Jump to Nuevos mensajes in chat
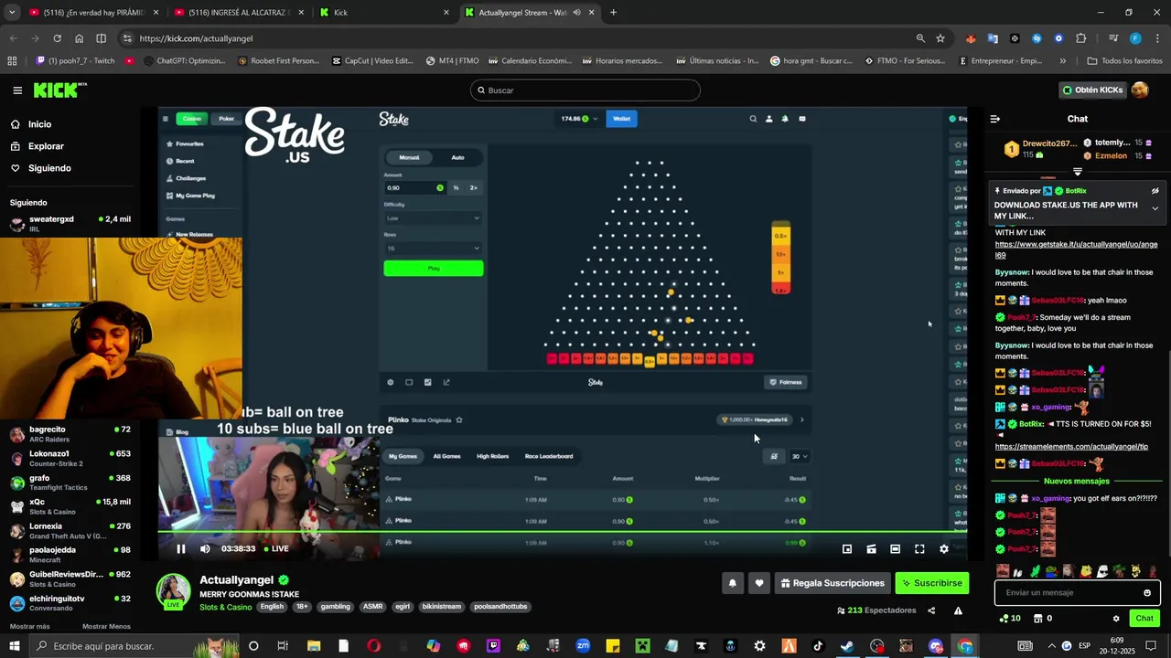The width and height of the screenshot is (1171, 658). click(1077, 481)
